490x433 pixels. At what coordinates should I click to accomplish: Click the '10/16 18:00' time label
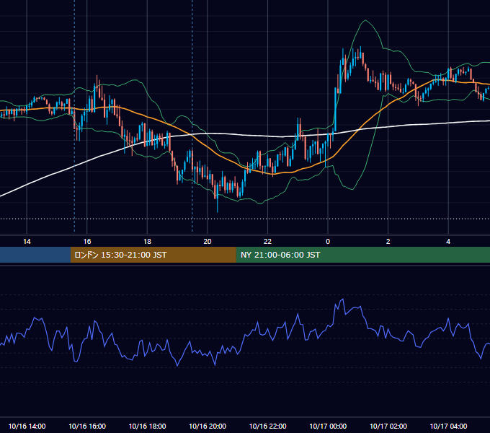tap(147, 426)
